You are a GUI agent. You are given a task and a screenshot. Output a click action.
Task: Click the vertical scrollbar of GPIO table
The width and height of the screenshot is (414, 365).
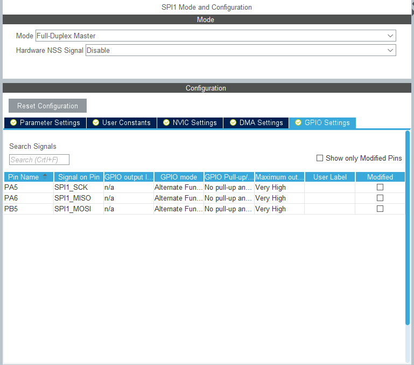click(x=408, y=228)
